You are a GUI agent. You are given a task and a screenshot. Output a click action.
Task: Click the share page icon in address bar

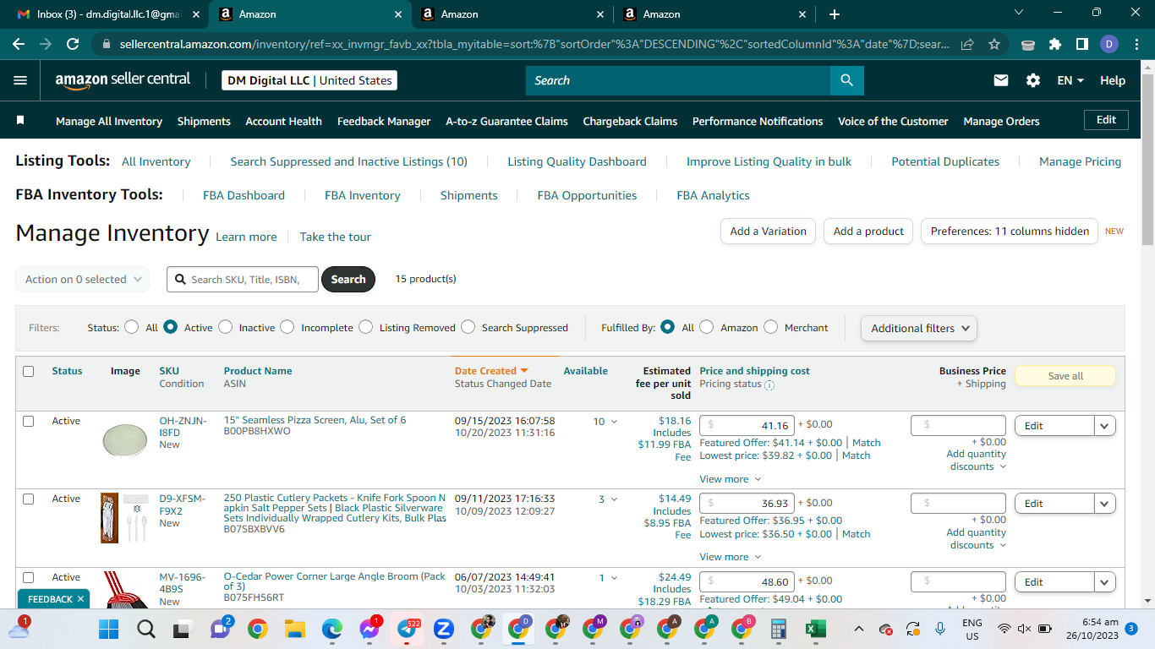coord(967,44)
